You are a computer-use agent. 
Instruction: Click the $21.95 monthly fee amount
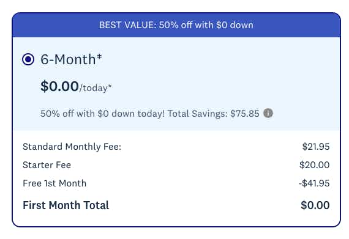tap(315, 147)
